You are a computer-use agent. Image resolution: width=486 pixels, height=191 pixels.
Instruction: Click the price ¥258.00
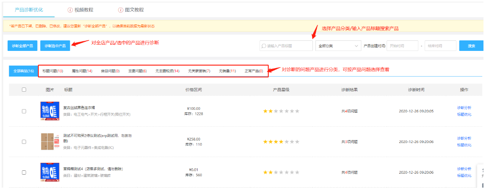[194, 139]
